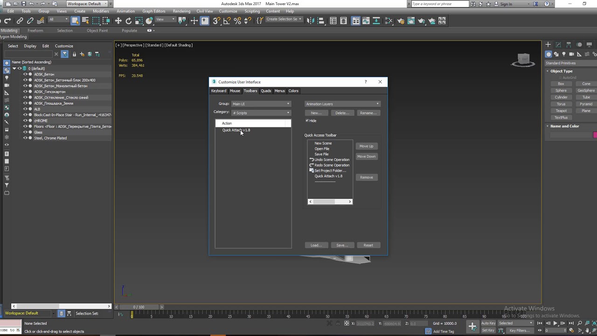The height and width of the screenshot is (336, 597).
Task: Click the Select by Name icon
Action: tap(85, 21)
